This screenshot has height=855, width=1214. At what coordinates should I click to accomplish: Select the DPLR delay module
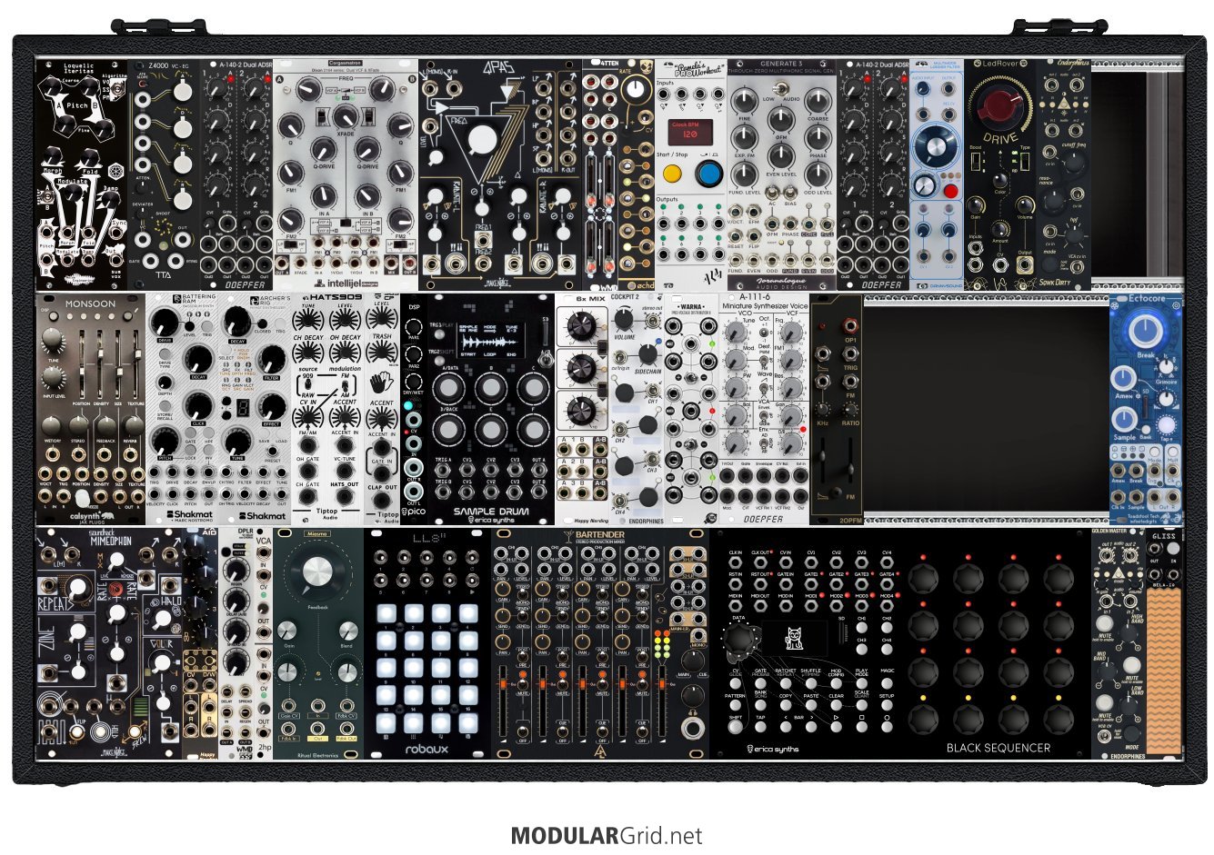(x=236, y=643)
